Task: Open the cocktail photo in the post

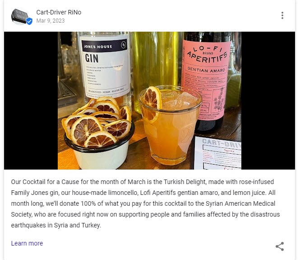Action: pos(149,100)
